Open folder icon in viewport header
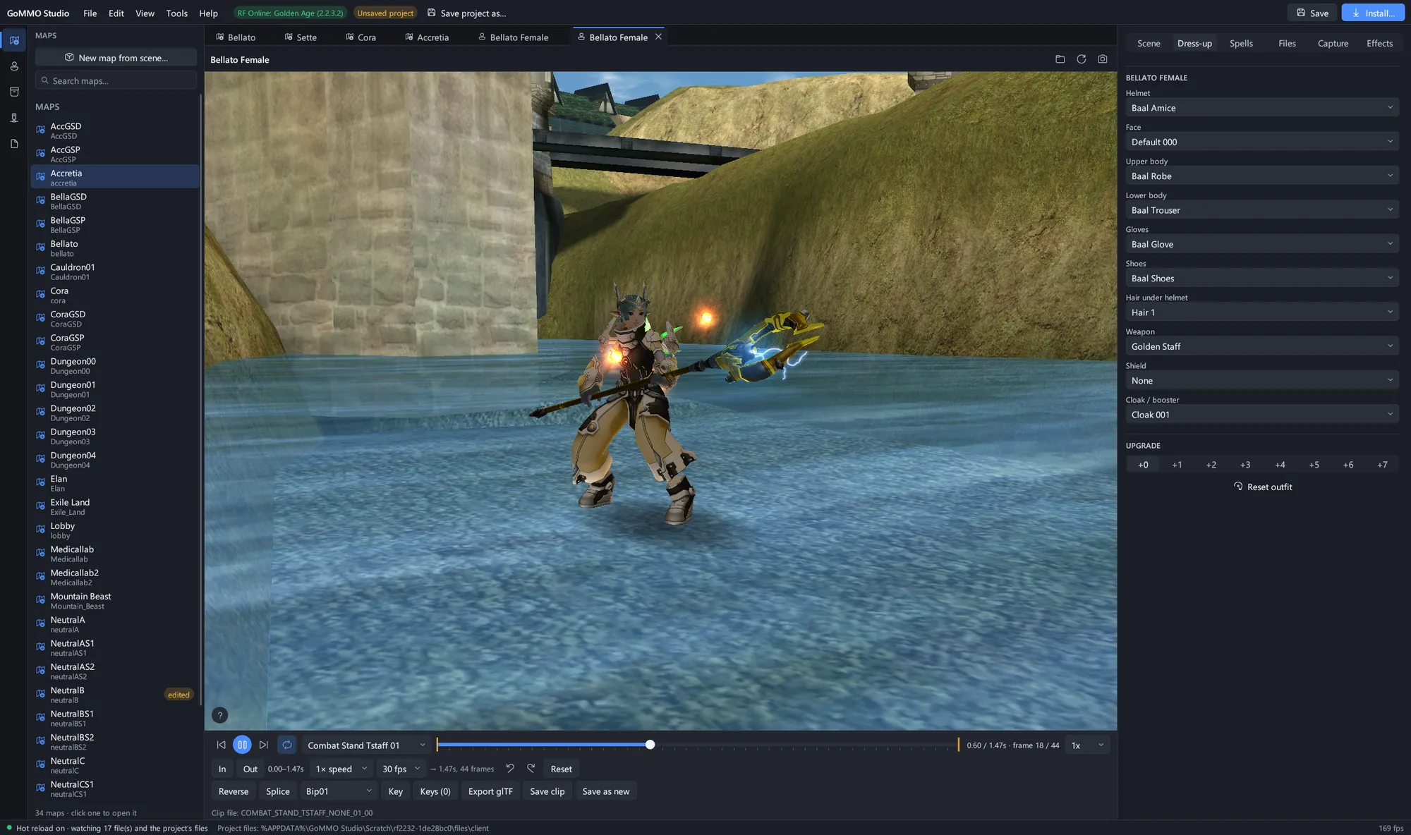Image resolution: width=1411 pixels, height=835 pixels. click(1060, 59)
